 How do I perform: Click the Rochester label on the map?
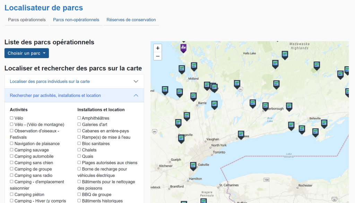click(x=305, y=185)
